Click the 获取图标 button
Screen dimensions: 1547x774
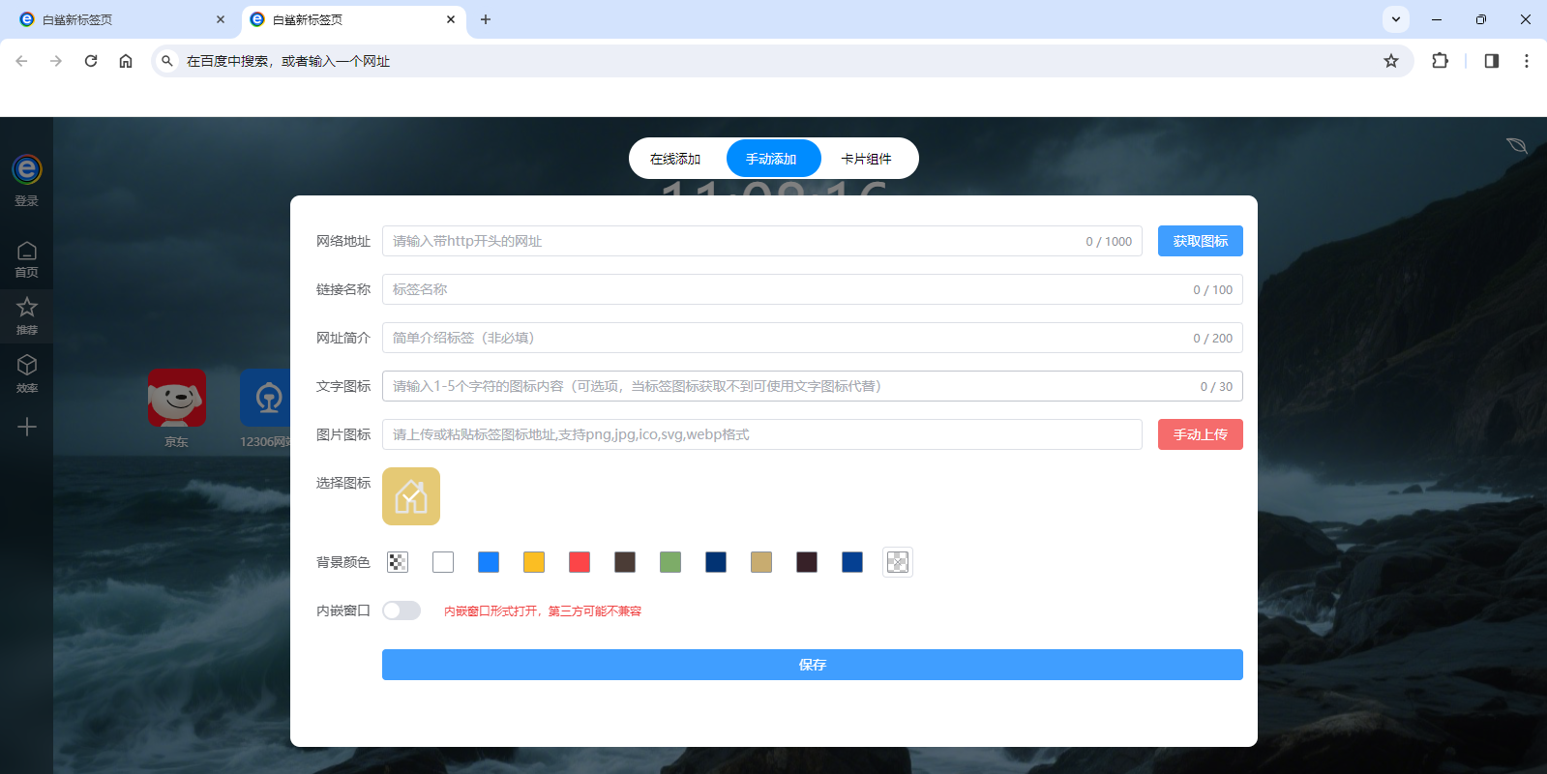click(x=1200, y=241)
